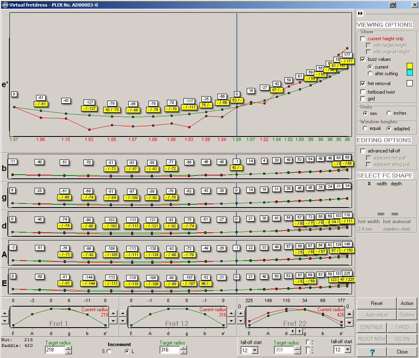Switch units to inches
The image size is (419, 358).
point(389,113)
